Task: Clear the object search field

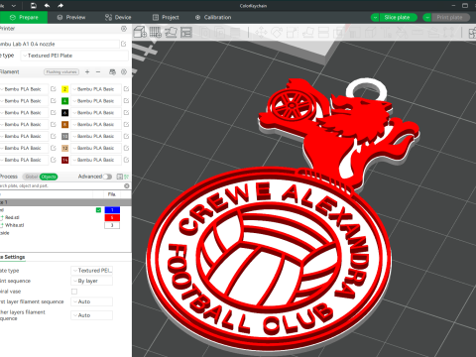Action: (x=127, y=185)
